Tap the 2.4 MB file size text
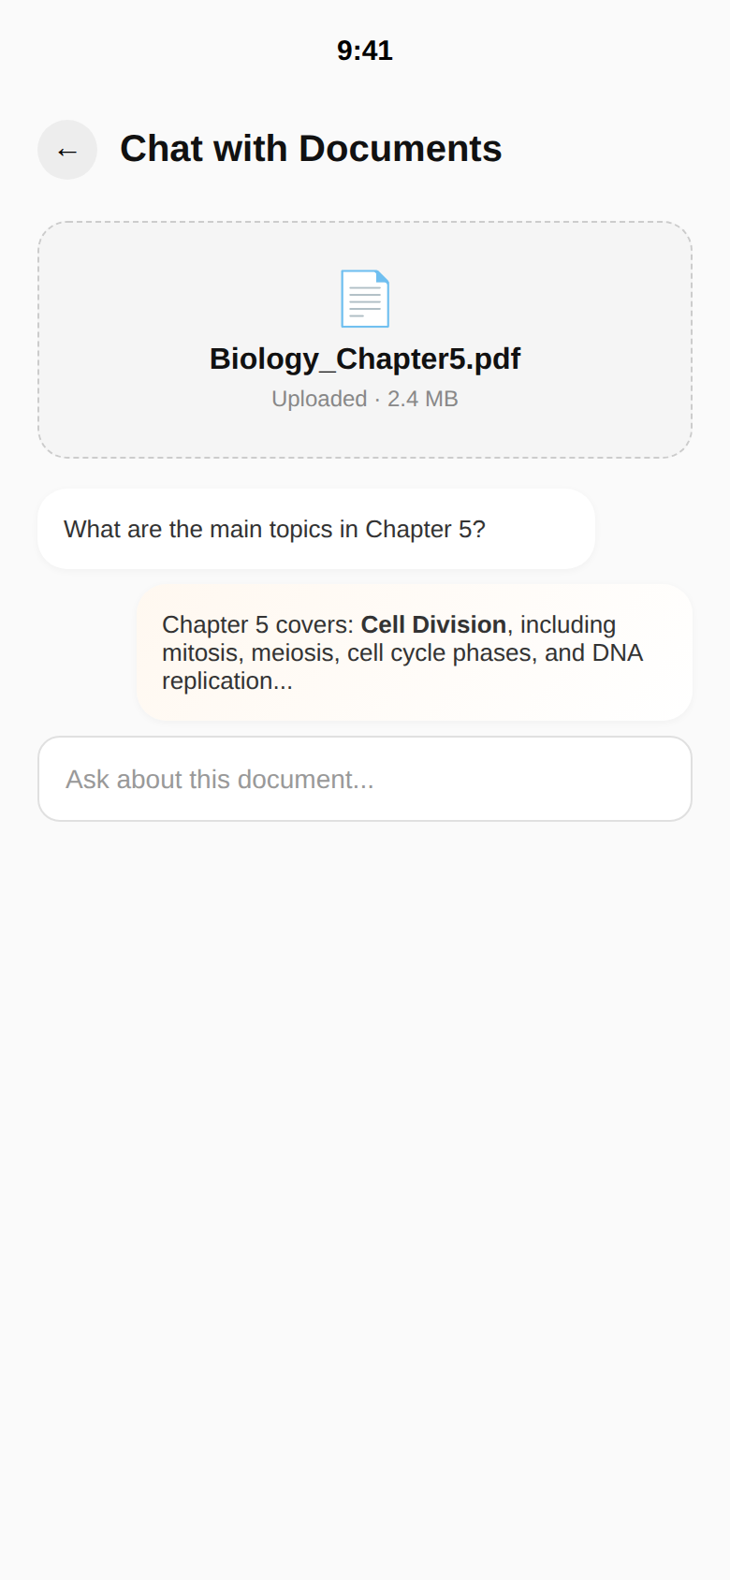The width and height of the screenshot is (730, 1580). tap(423, 399)
